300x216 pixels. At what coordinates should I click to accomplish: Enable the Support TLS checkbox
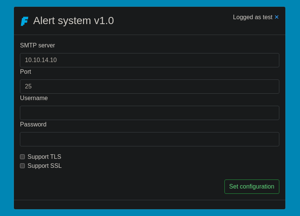(23, 157)
